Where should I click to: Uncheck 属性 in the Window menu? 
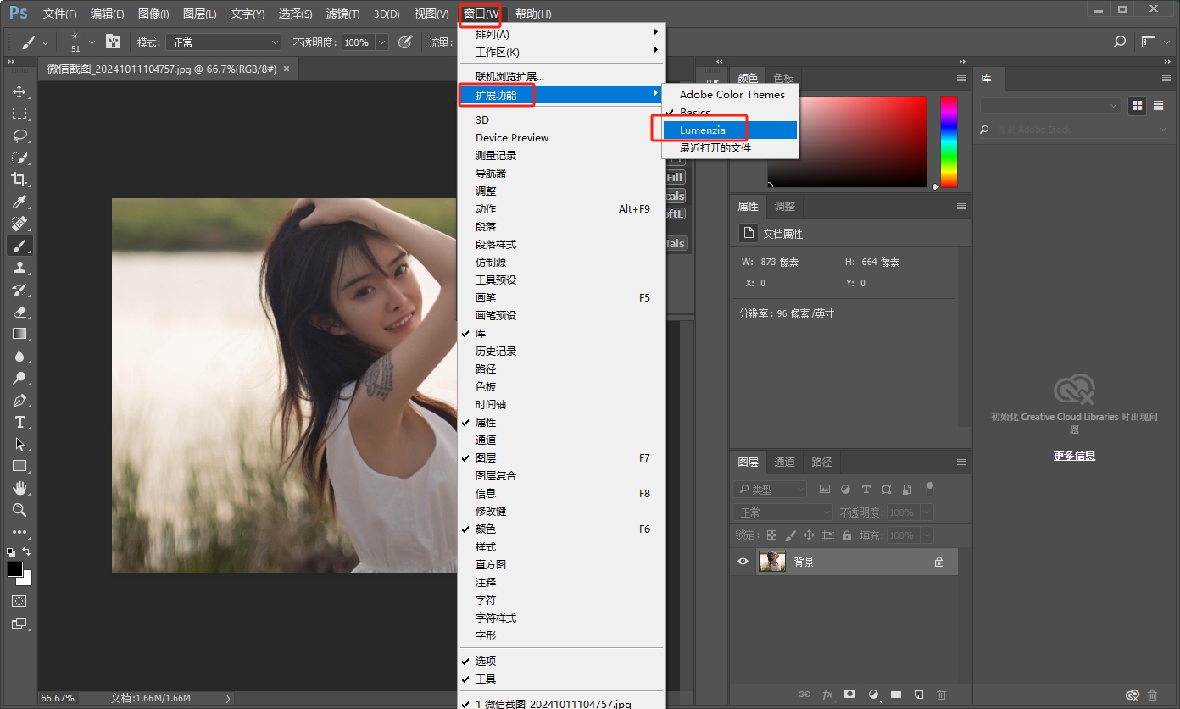click(x=486, y=423)
